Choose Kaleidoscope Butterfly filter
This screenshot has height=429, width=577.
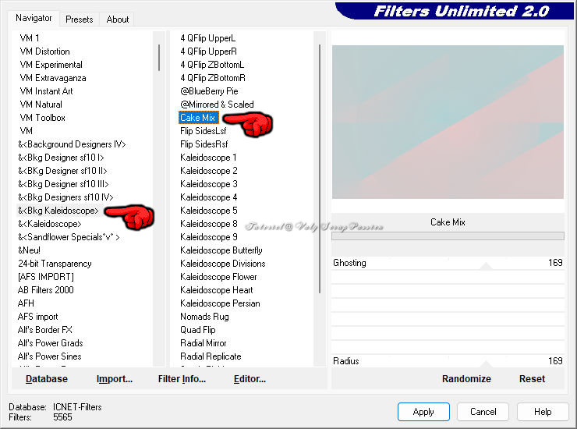point(221,250)
